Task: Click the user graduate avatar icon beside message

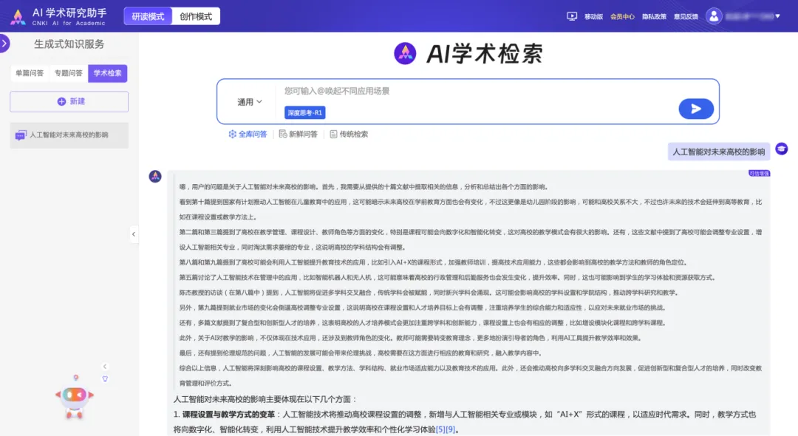Action: (x=782, y=149)
